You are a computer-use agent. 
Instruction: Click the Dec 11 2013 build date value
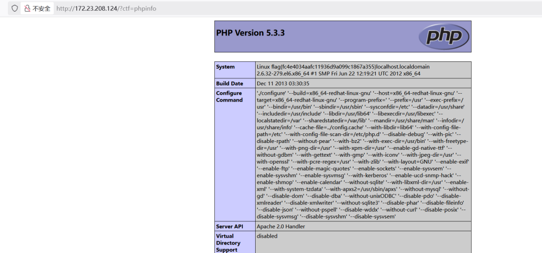283,84
